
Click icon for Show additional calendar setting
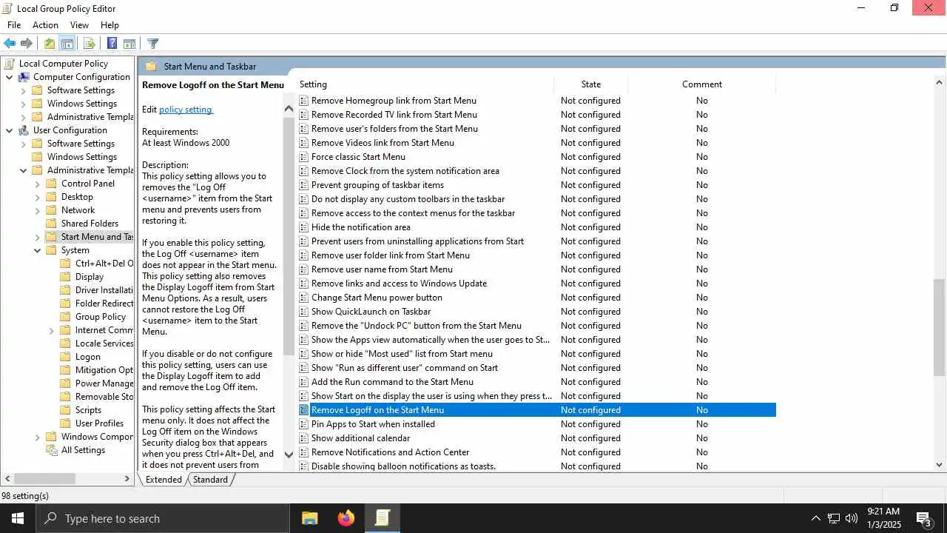pyautogui.click(x=303, y=438)
